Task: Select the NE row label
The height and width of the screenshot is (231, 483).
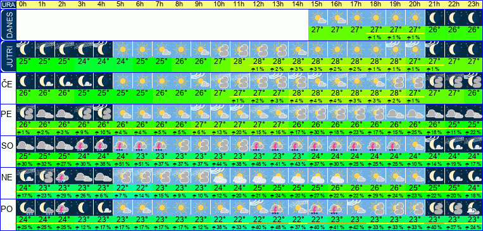Action: pos(7,177)
